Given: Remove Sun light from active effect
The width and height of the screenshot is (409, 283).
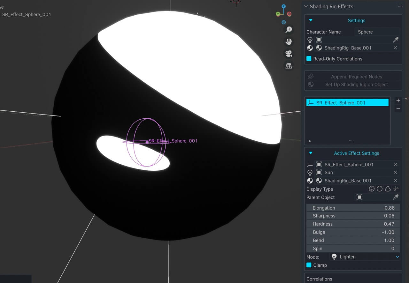Looking at the screenshot, I should [395, 172].
